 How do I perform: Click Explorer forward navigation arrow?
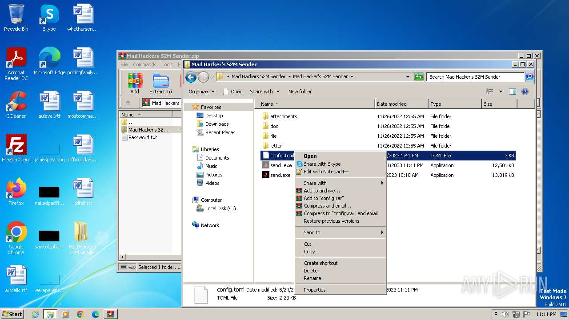tap(203, 77)
